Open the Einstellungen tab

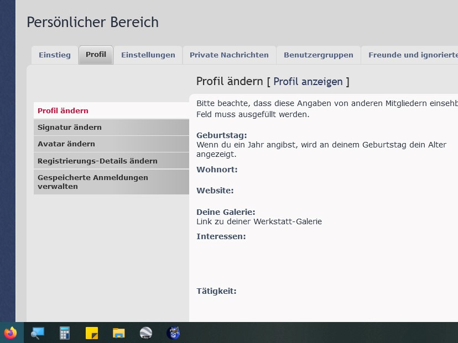tap(148, 55)
